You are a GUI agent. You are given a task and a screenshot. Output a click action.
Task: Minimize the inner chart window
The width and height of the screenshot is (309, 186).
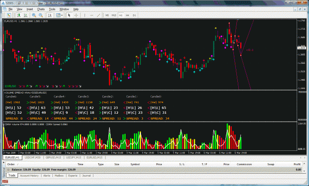295,9
